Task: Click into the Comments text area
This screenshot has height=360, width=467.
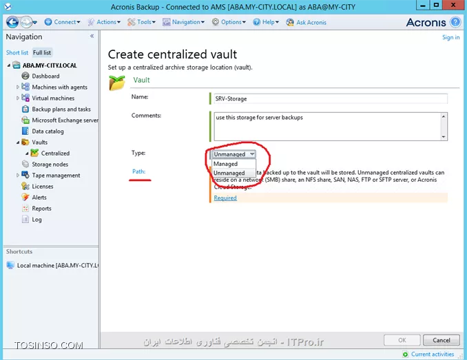Action: click(x=327, y=127)
